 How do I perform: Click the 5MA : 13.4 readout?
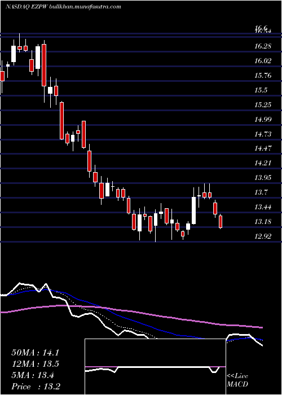33,375
